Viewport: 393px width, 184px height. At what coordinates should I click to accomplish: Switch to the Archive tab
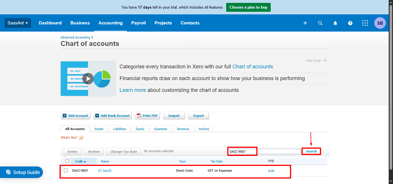coord(204,129)
